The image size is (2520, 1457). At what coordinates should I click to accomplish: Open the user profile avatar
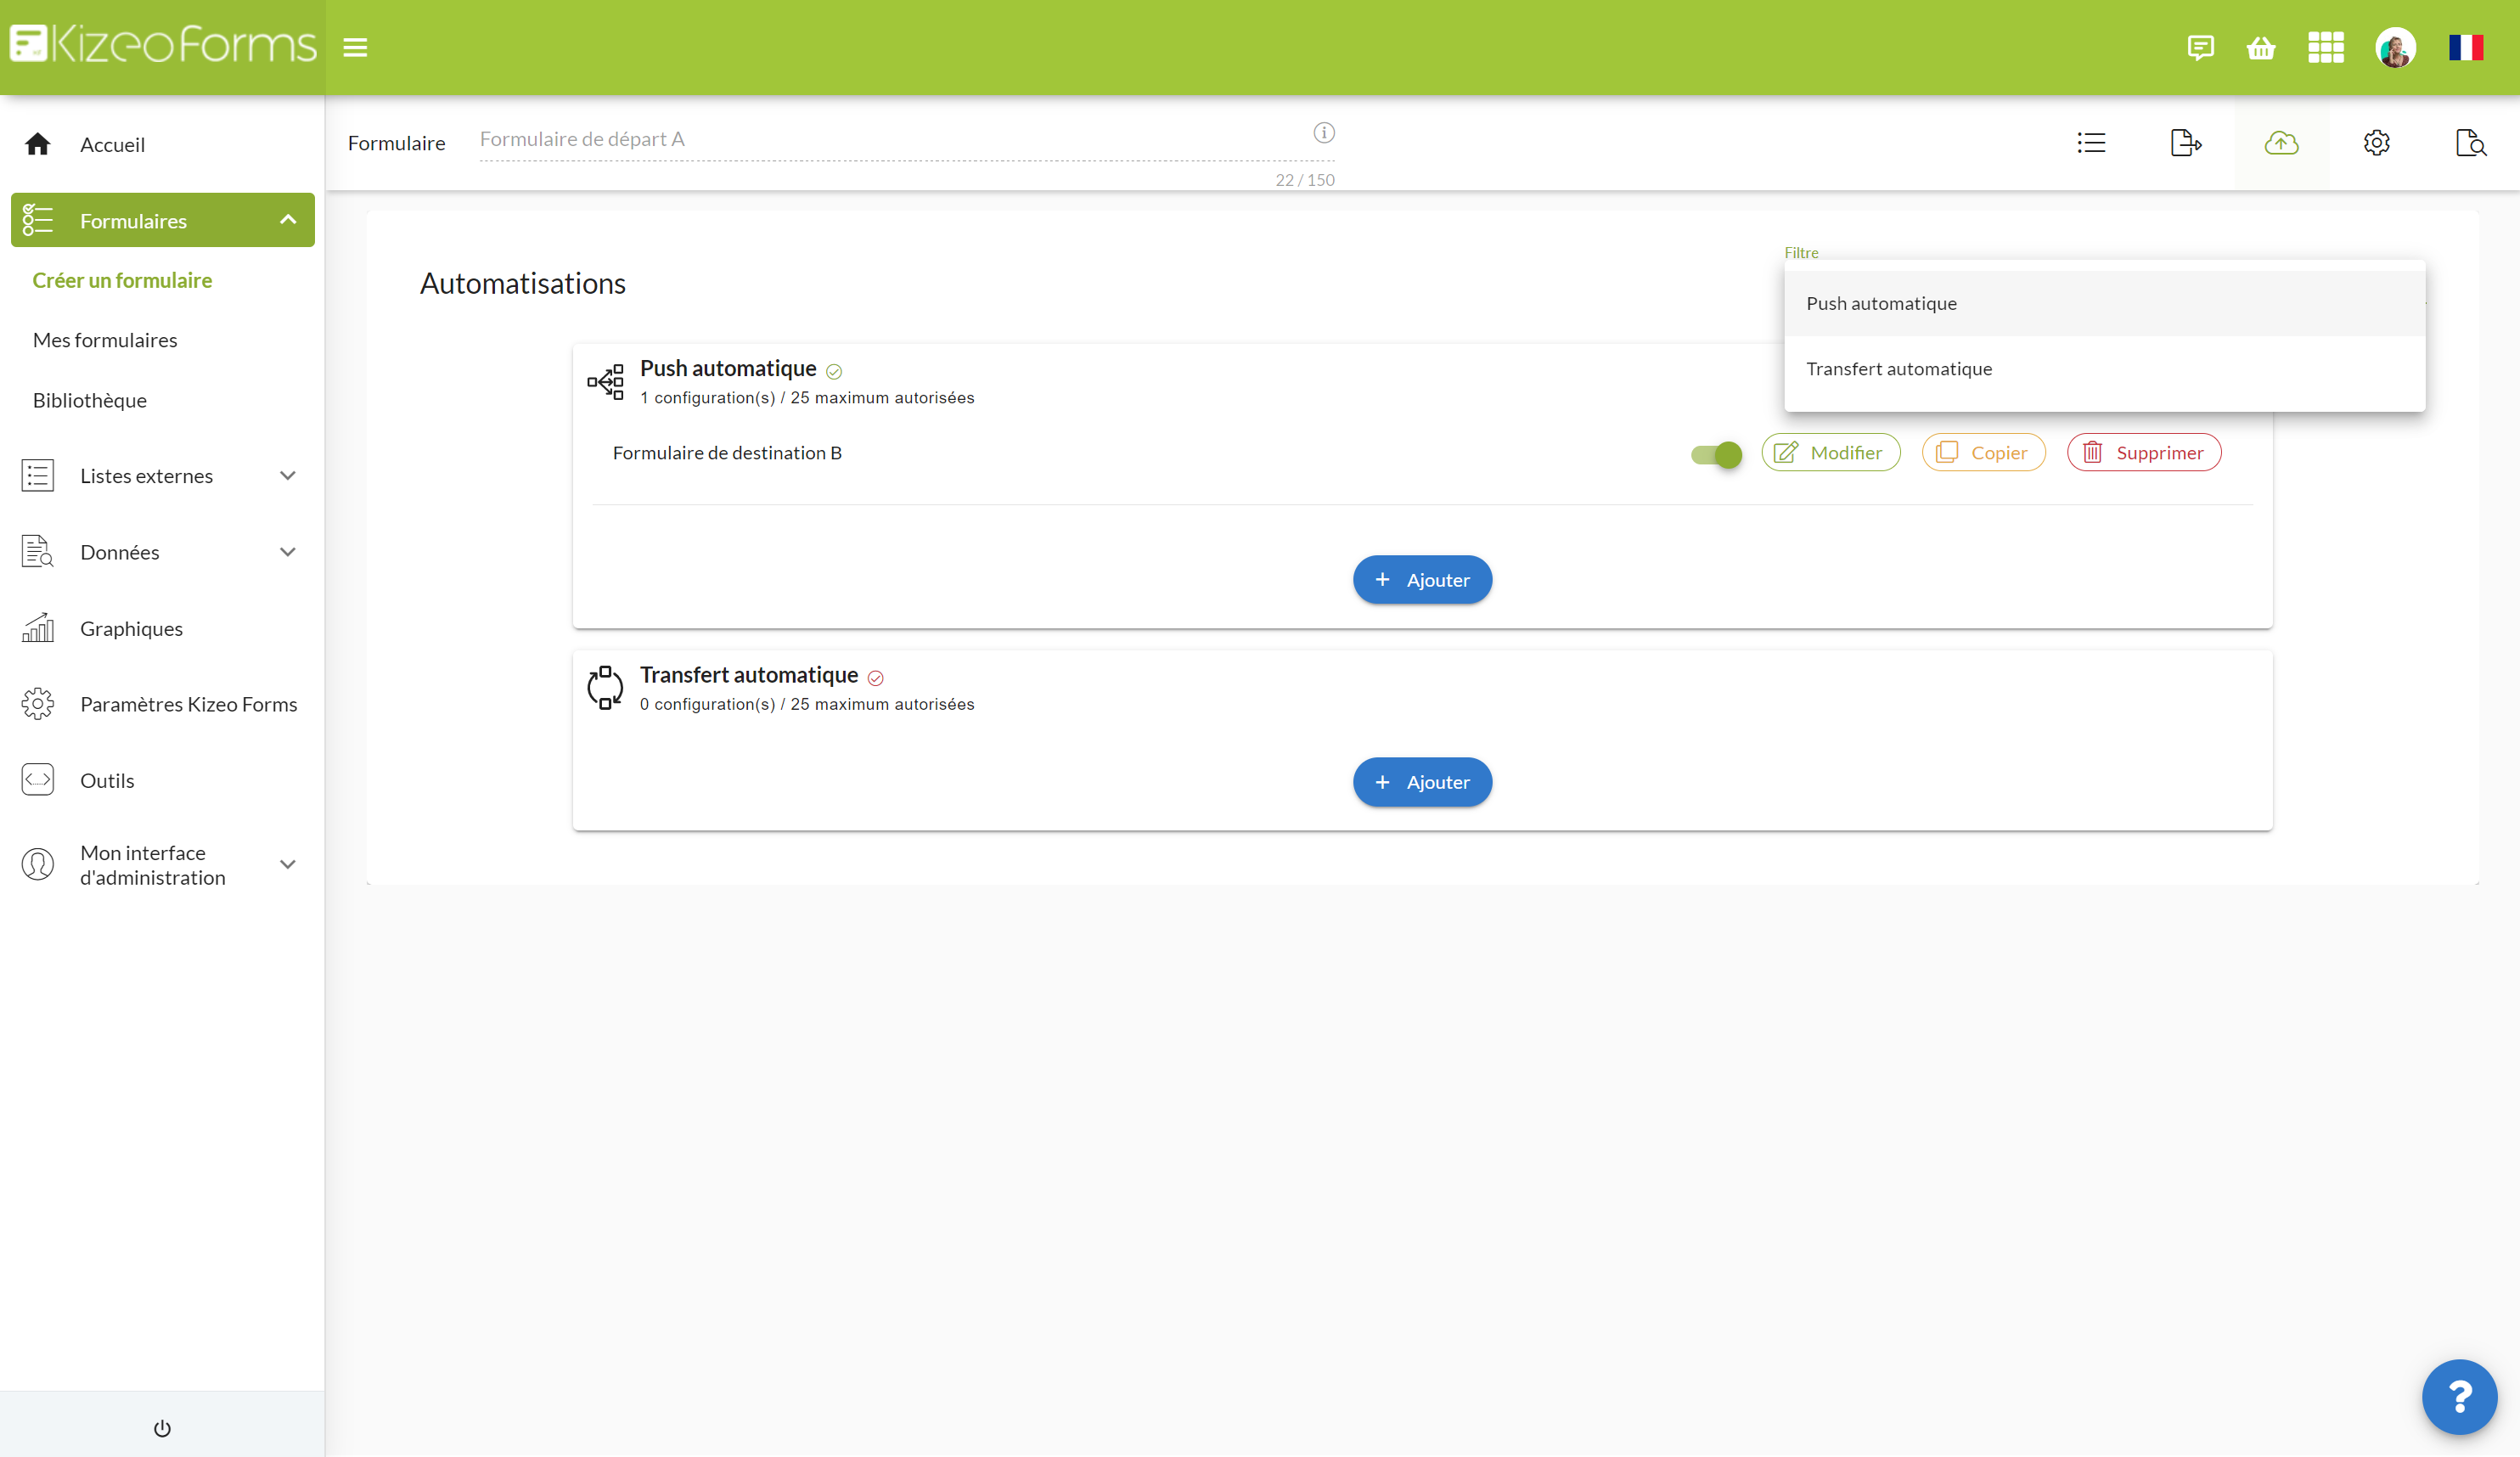[2395, 47]
